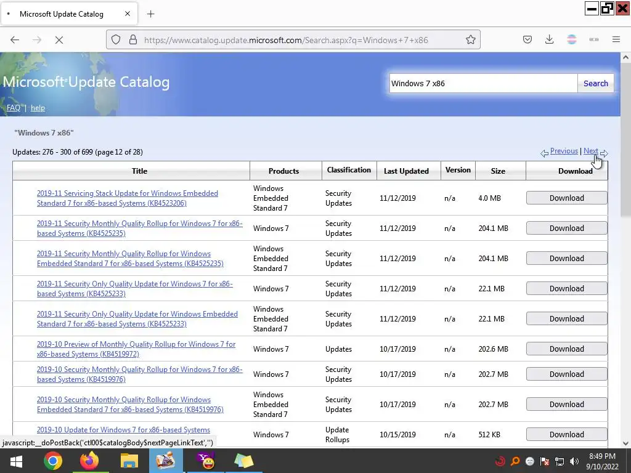View site info via the padlock icon
Image resolution: width=631 pixels, height=473 pixels.
133,40
